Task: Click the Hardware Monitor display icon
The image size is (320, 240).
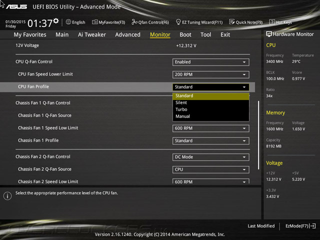Action: 269,34
